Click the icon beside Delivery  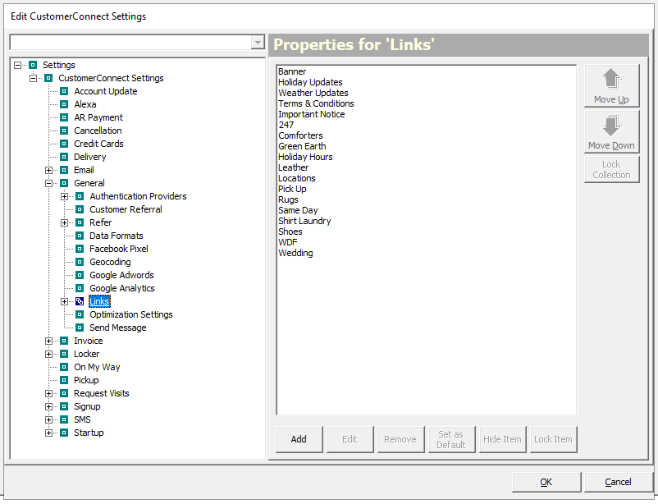pyautogui.click(x=64, y=157)
